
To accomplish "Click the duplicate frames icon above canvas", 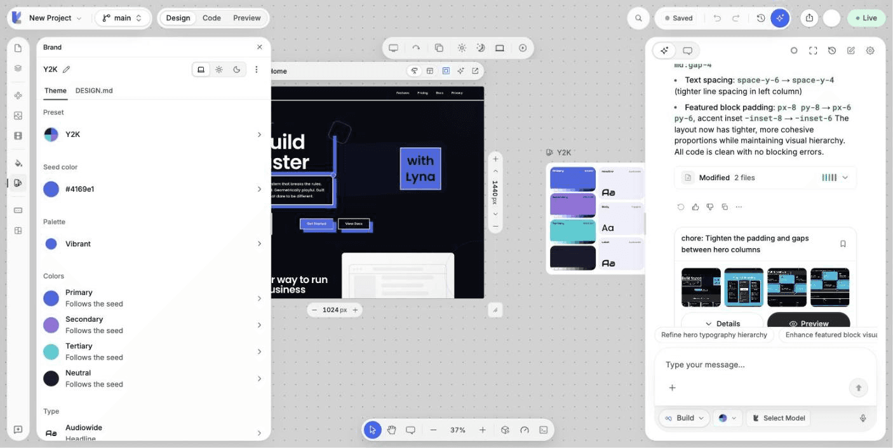I will coord(439,48).
